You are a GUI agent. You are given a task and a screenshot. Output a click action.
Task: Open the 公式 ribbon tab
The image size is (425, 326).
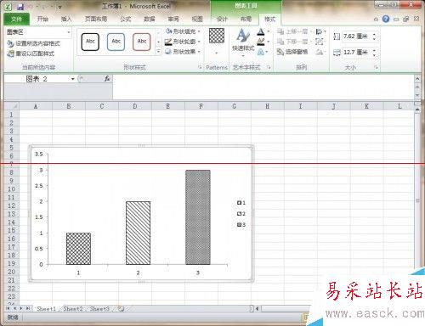click(125, 19)
